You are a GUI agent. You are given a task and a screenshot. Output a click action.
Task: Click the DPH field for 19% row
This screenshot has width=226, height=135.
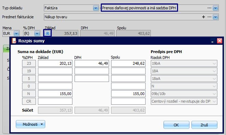[x=92, y=71]
